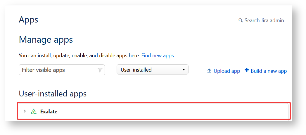
Task: Click the Apps page title
Action: pyautogui.click(x=28, y=20)
